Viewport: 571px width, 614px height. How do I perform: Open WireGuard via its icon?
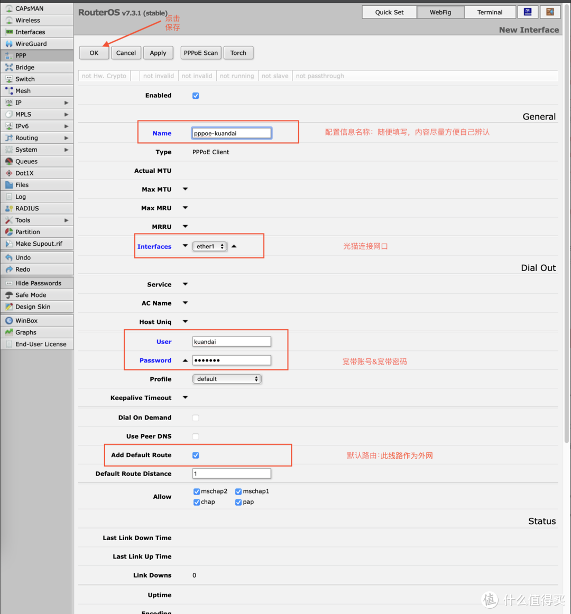pos(9,43)
